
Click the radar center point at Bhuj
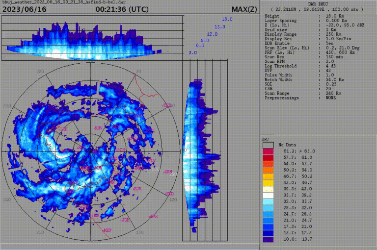coord(91,151)
